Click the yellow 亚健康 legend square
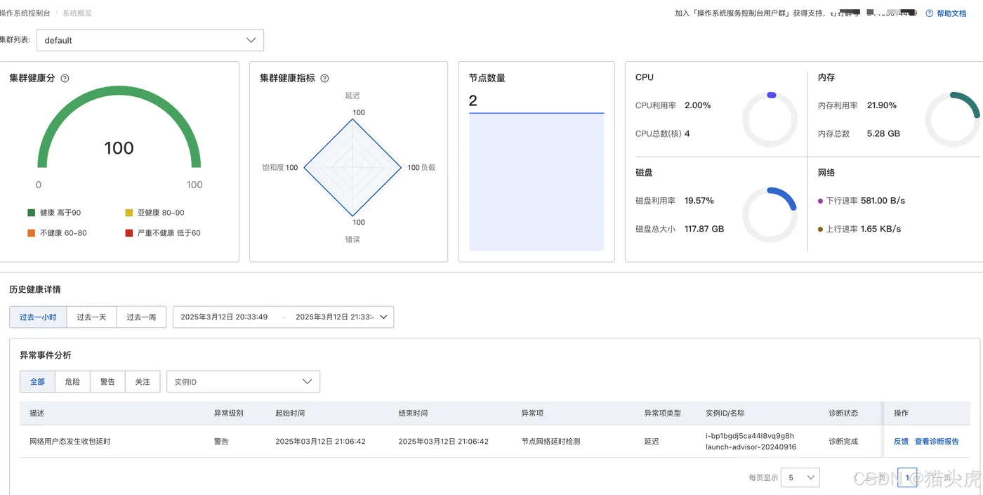This screenshot has height=495, width=983. coord(128,213)
